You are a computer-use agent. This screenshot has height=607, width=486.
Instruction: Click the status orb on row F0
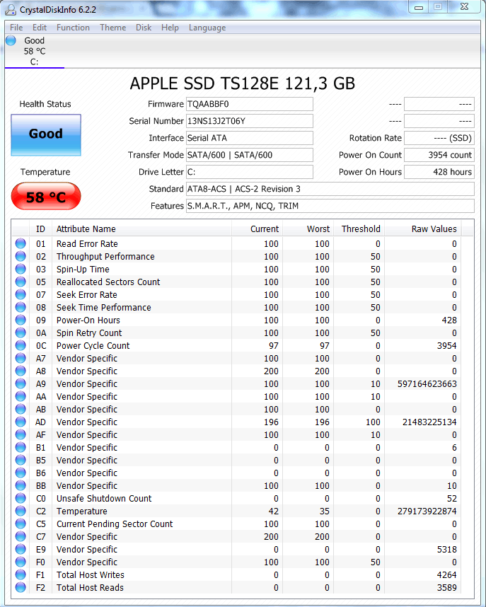click(21, 562)
